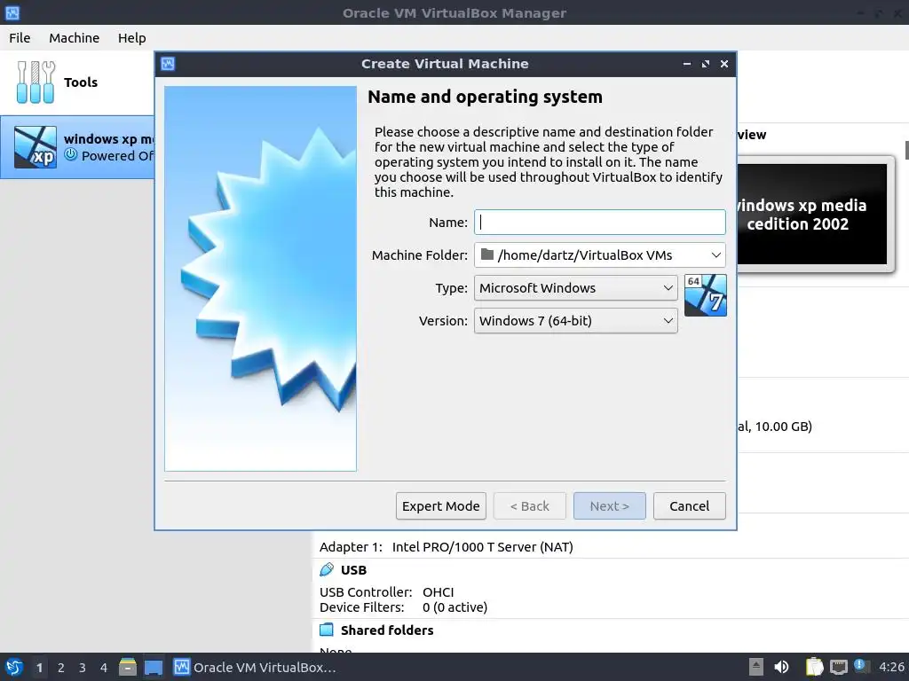Screen dimensions: 909x681
Task: Open the Machine Folder dropdown
Action: [716, 254]
